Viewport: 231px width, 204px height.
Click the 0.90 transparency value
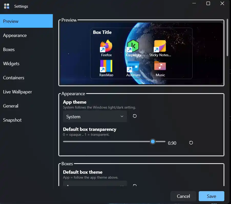pos(172,143)
